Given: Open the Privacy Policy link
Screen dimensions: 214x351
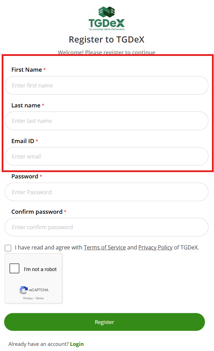Looking at the screenshot, I should [155, 247].
